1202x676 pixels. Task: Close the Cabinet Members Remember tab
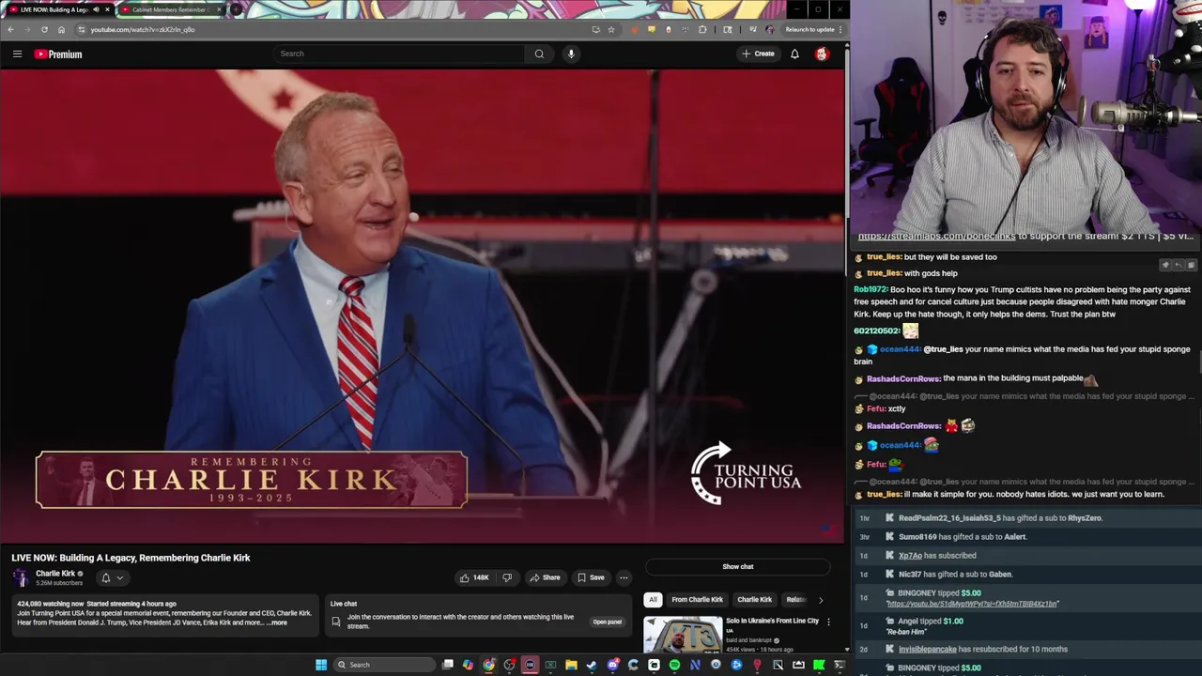tap(219, 9)
